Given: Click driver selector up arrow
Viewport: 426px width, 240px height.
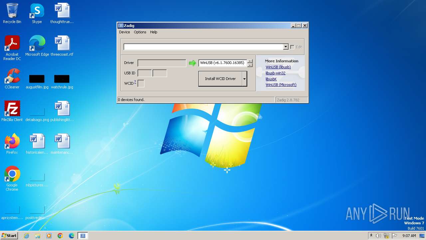Looking at the screenshot, I should tap(250, 61).
